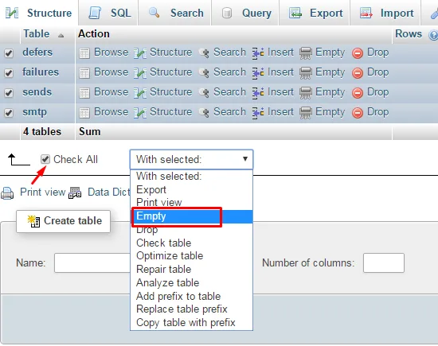Click red Drop icon in defers row

pyautogui.click(x=358, y=53)
